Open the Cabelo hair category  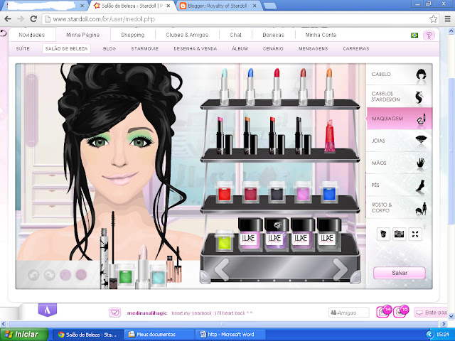[x=400, y=74]
